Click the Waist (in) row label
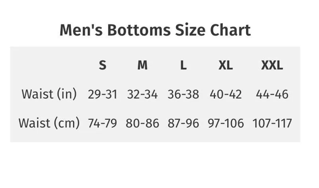This screenshot has width=319, height=188. (x=49, y=94)
